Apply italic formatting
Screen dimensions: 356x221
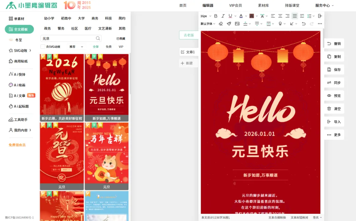coord(223,16)
